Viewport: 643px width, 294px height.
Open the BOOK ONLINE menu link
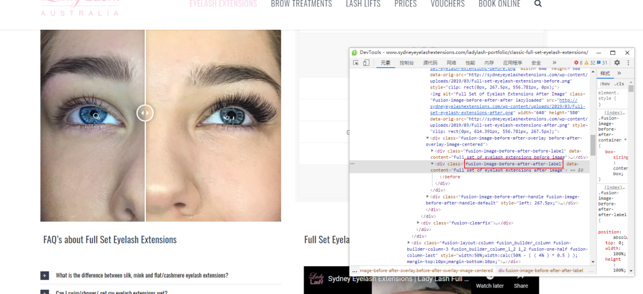(499, 4)
